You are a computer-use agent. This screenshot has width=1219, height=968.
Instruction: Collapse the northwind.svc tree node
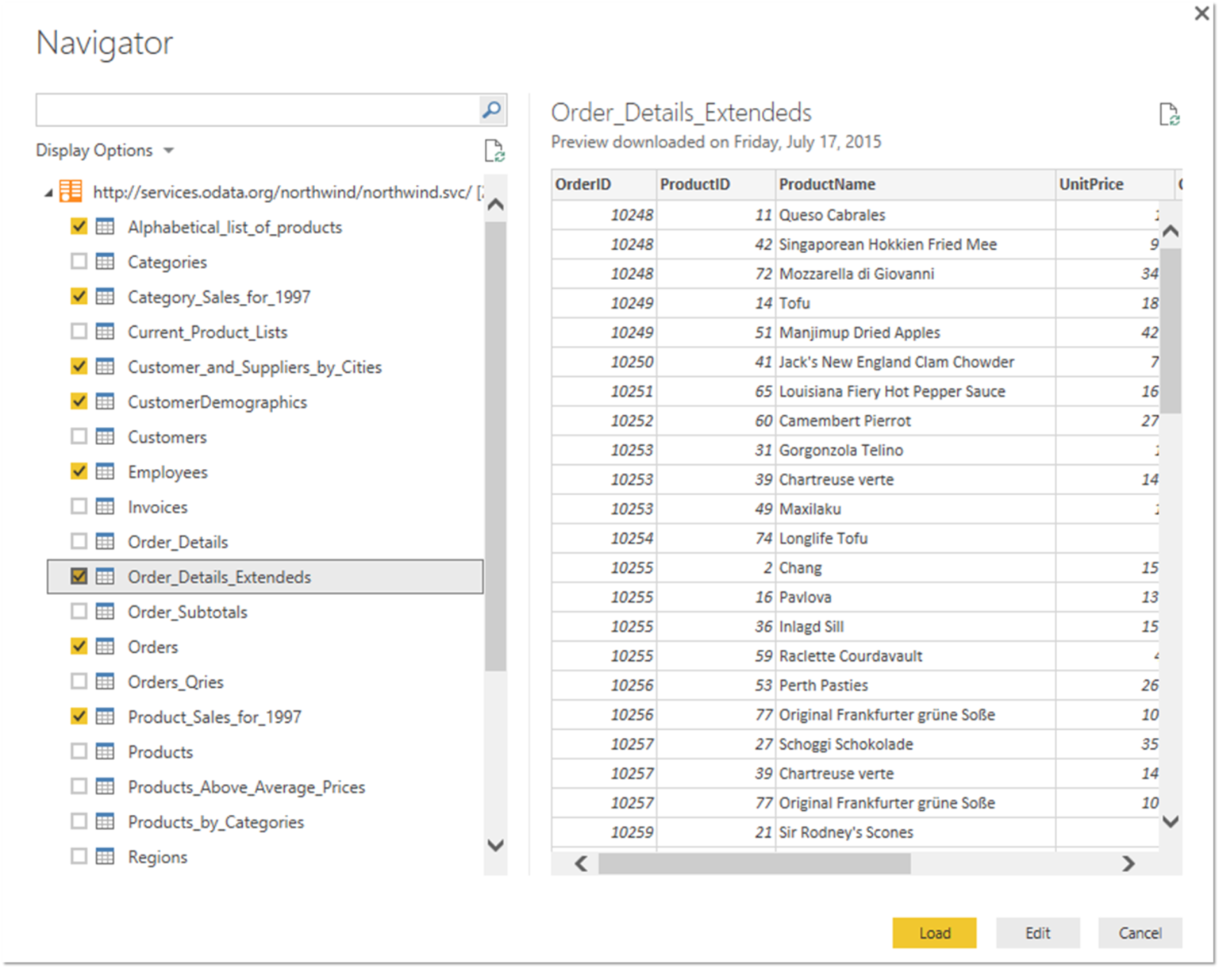[x=48, y=190]
